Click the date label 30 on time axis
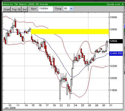 (104, 105)
